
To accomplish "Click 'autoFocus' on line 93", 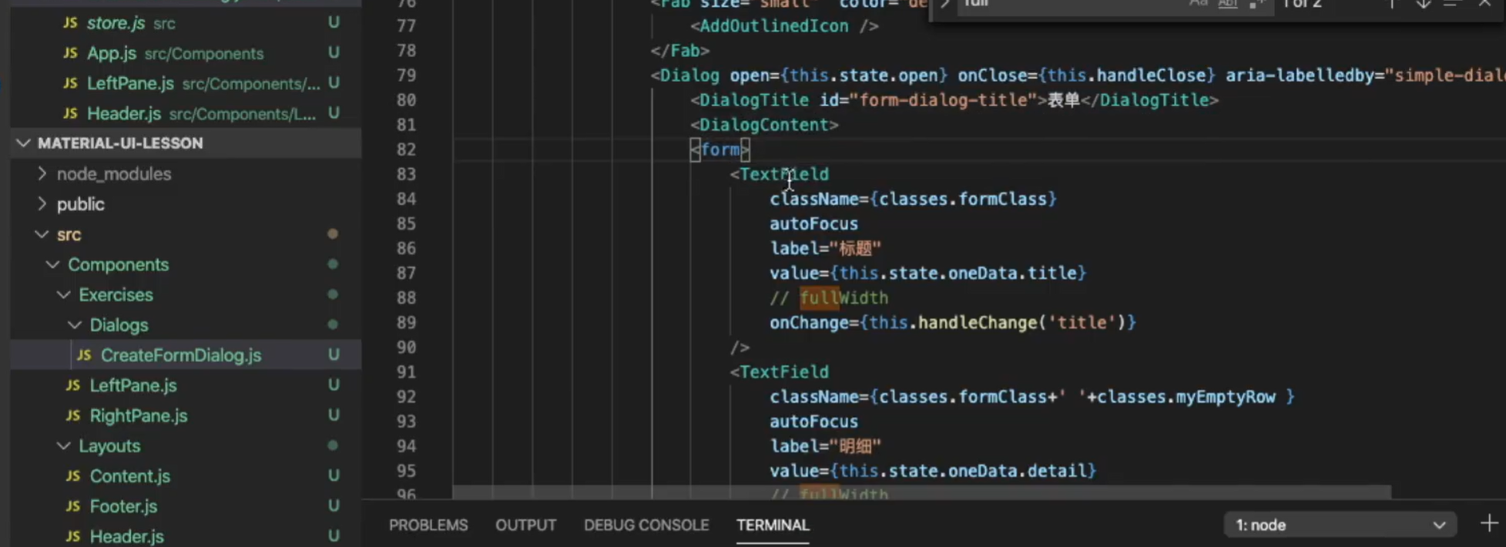I will pos(813,422).
